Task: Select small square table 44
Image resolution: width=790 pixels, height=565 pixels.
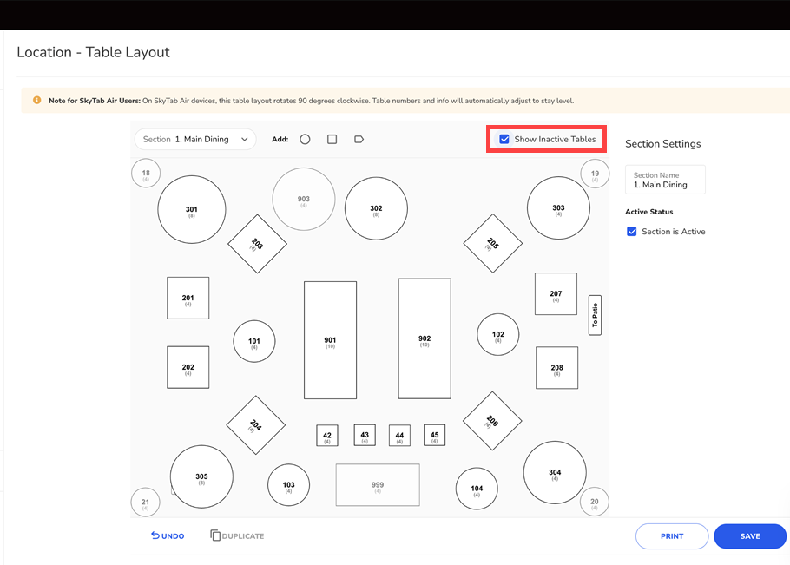Action: (399, 436)
